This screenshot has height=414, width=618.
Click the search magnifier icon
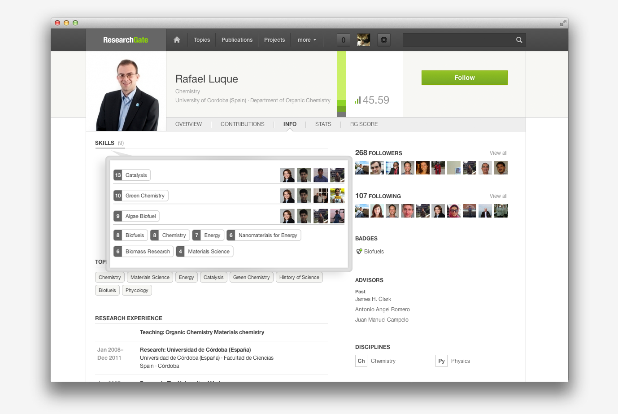coord(519,40)
